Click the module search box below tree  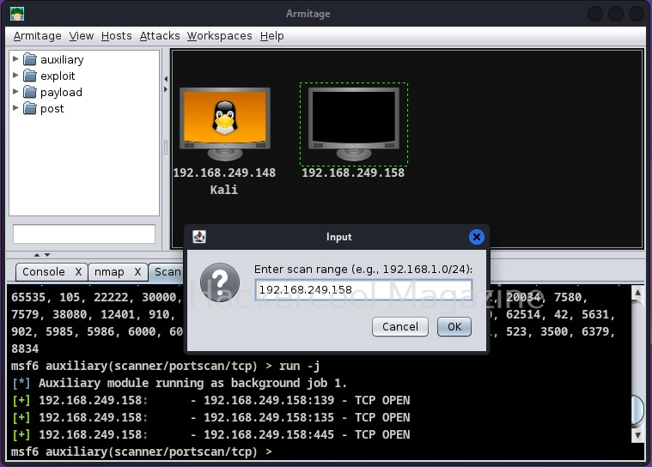(x=84, y=233)
